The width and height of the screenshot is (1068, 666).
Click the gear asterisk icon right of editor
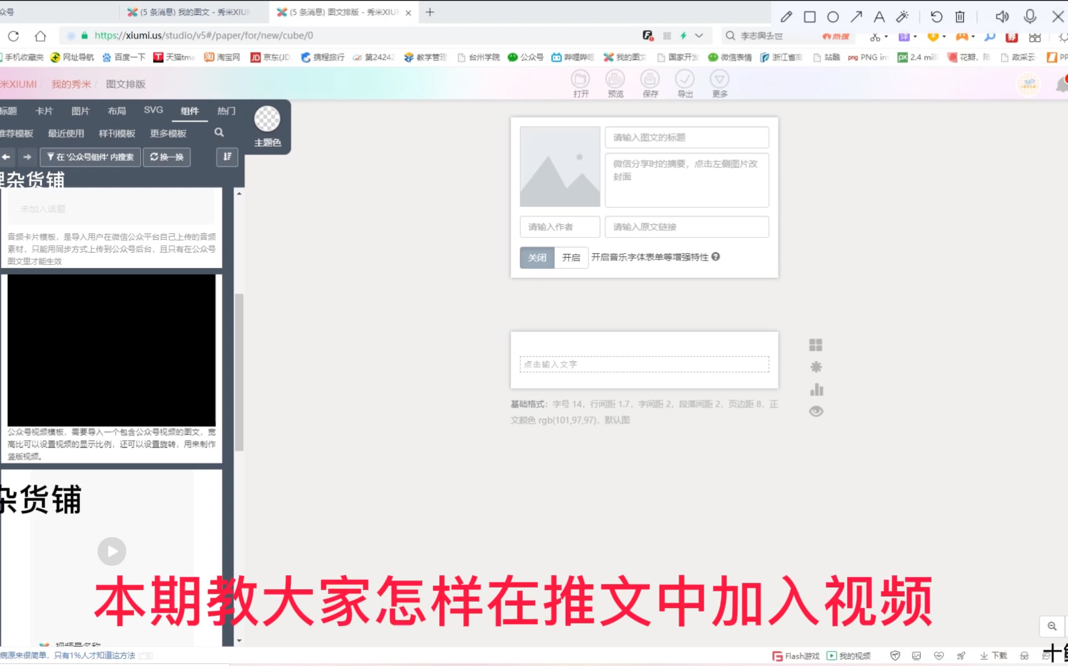tap(816, 367)
